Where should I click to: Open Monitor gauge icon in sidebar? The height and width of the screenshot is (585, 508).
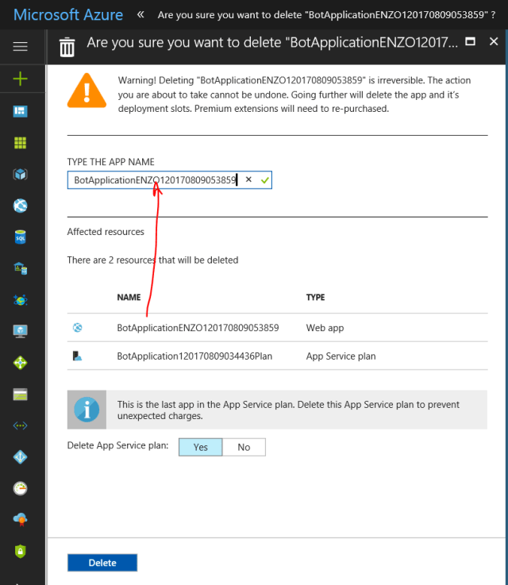20,488
